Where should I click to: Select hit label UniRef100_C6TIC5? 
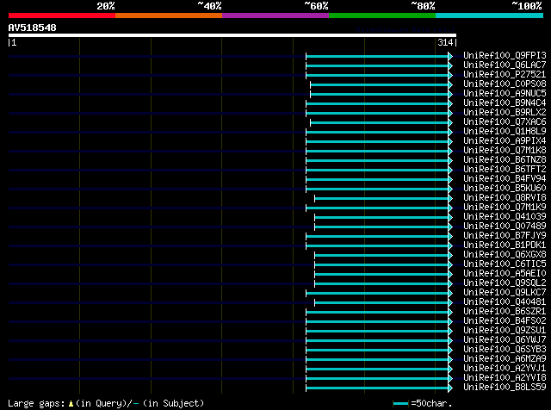(x=505, y=264)
